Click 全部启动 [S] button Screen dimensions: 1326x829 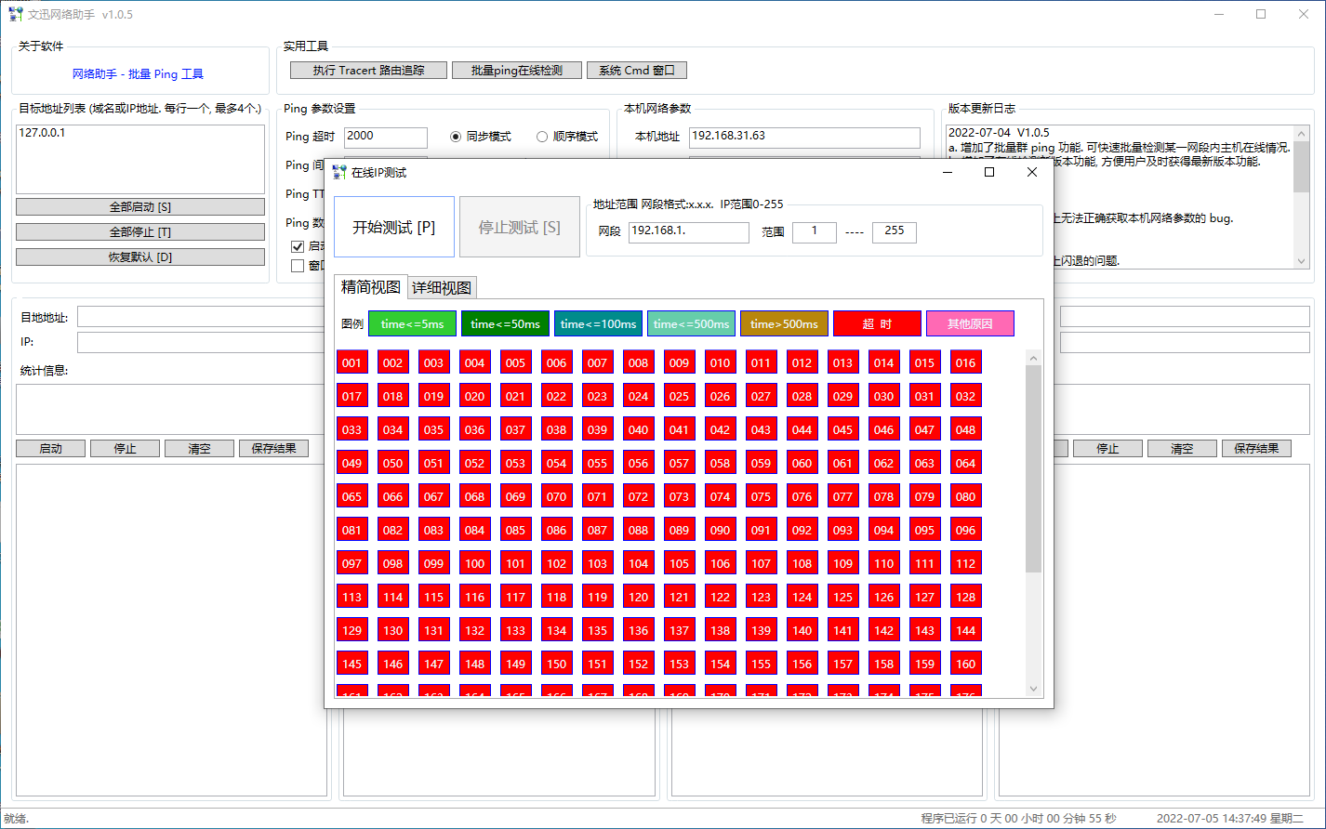tap(140, 207)
